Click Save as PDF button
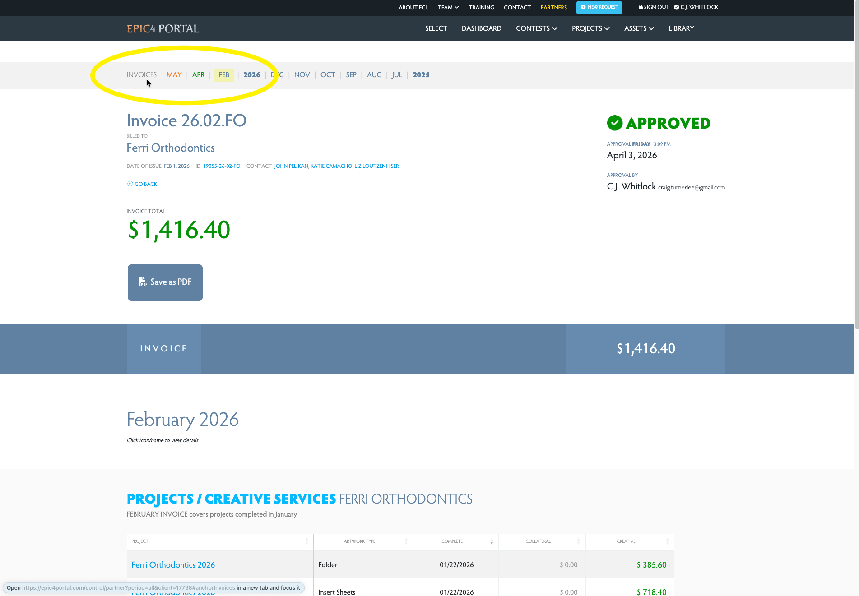This screenshot has width=859, height=596. 165,282
